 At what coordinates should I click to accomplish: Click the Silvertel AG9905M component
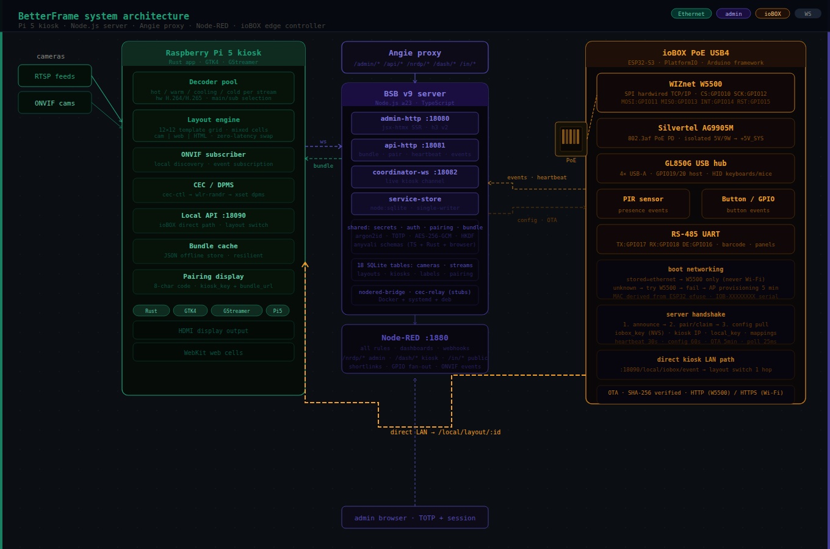click(696, 133)
